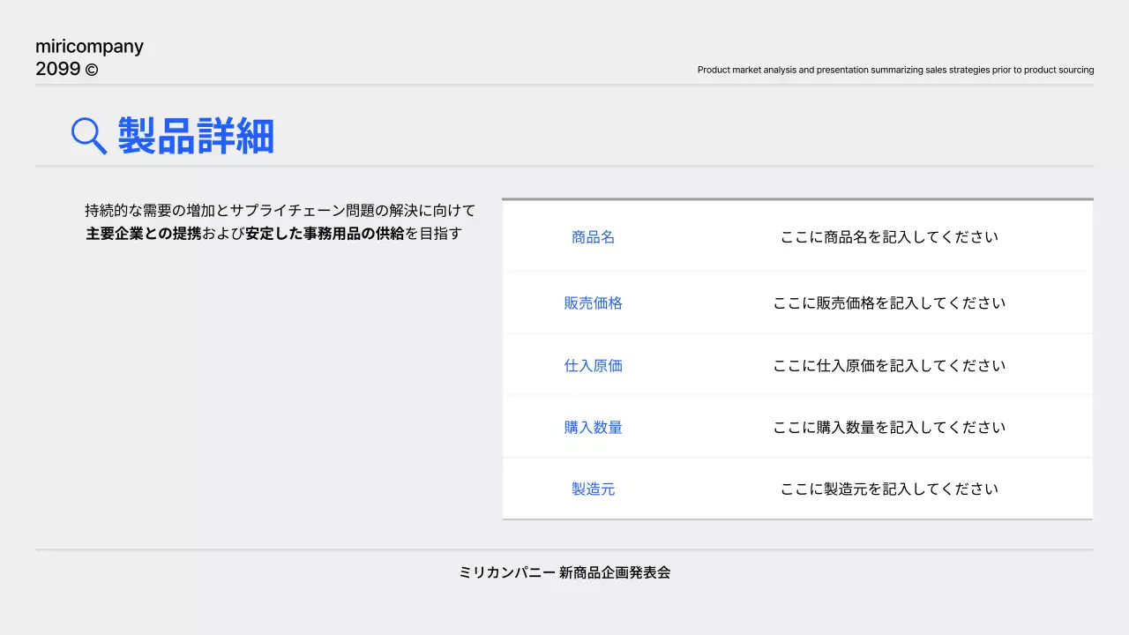1129x635 pixels.
Task: Click the miricompany logo text
Action: [88, 45]
